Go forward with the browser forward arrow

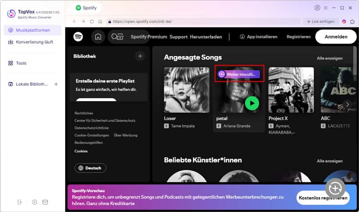click(x=83, y=21)
